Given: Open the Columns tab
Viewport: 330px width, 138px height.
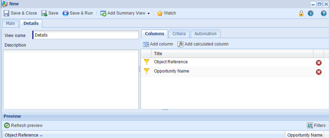Looking at the screenshot, I should coord(154,34).
